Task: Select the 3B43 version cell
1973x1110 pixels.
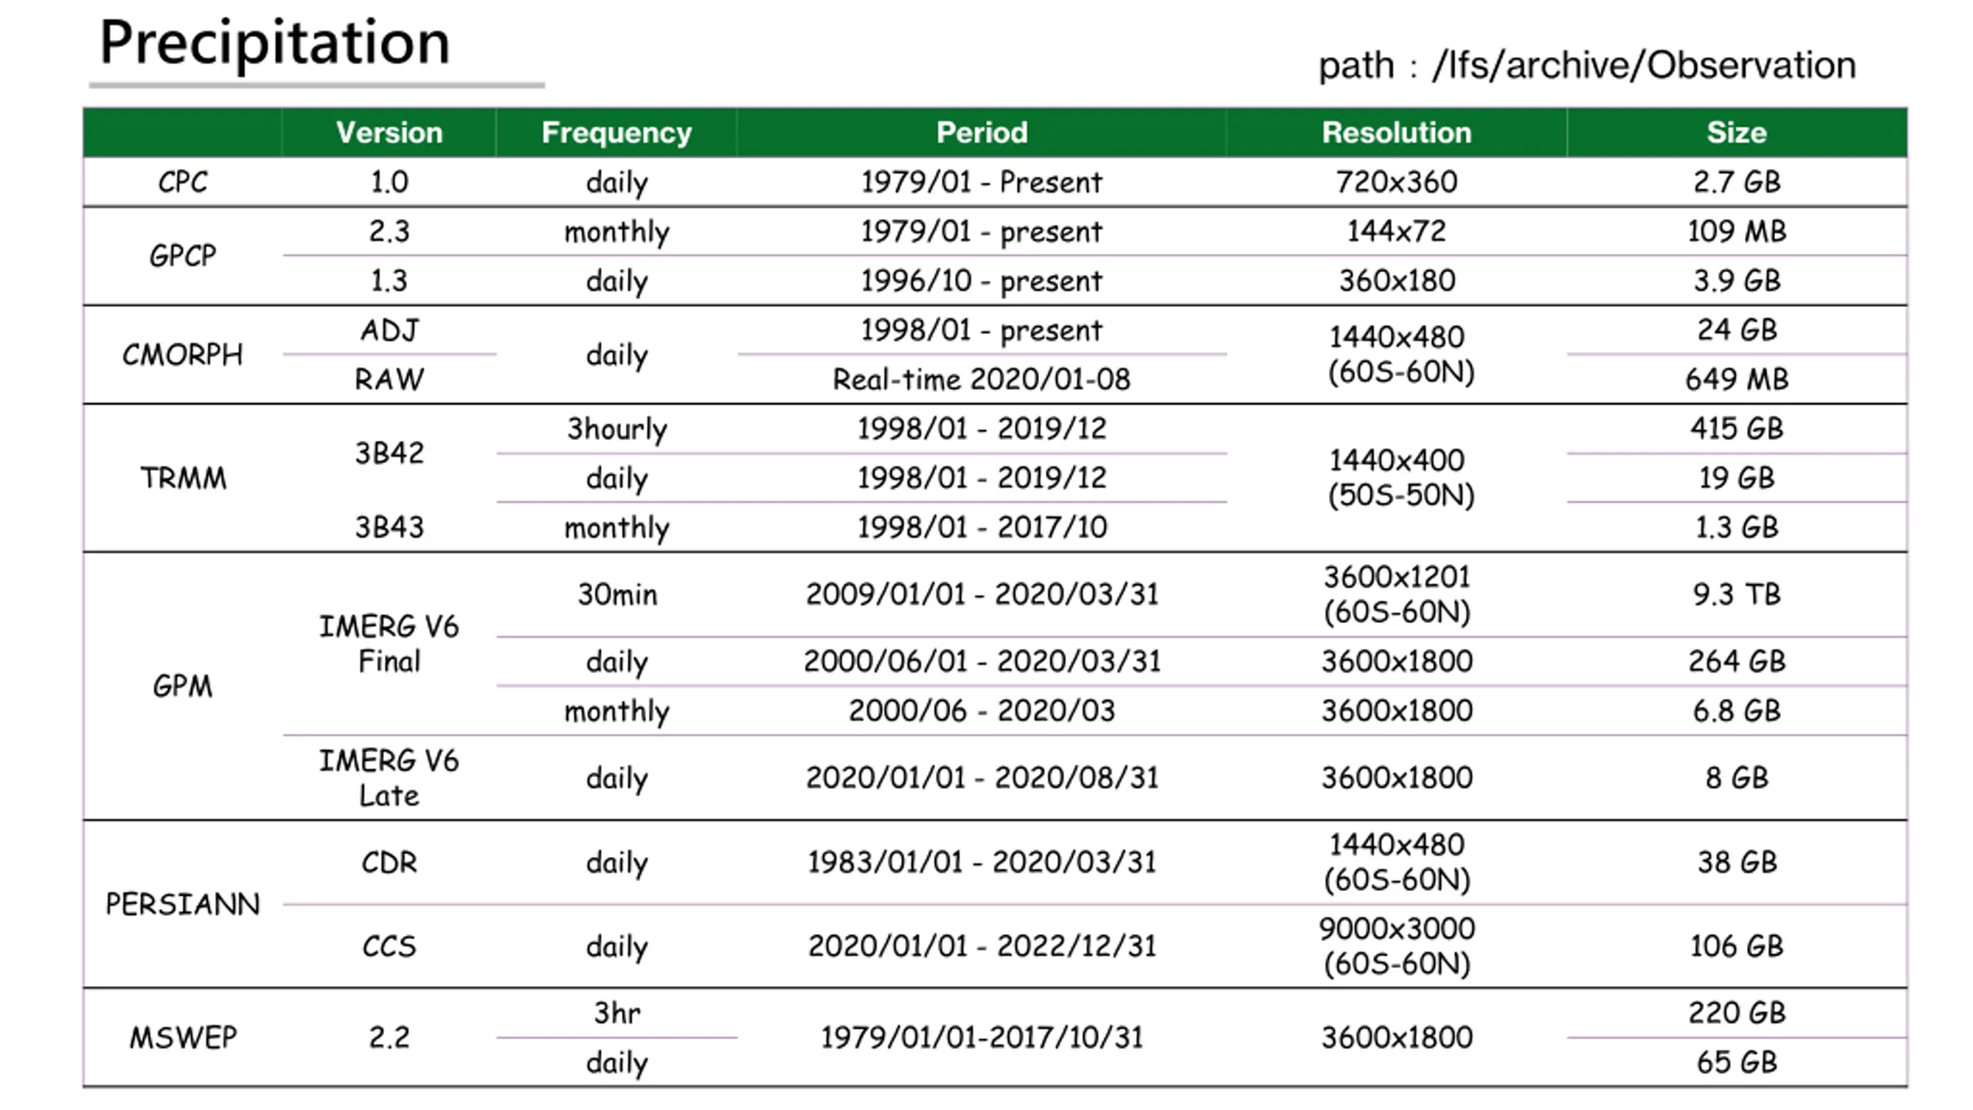Action: [389, 527]
